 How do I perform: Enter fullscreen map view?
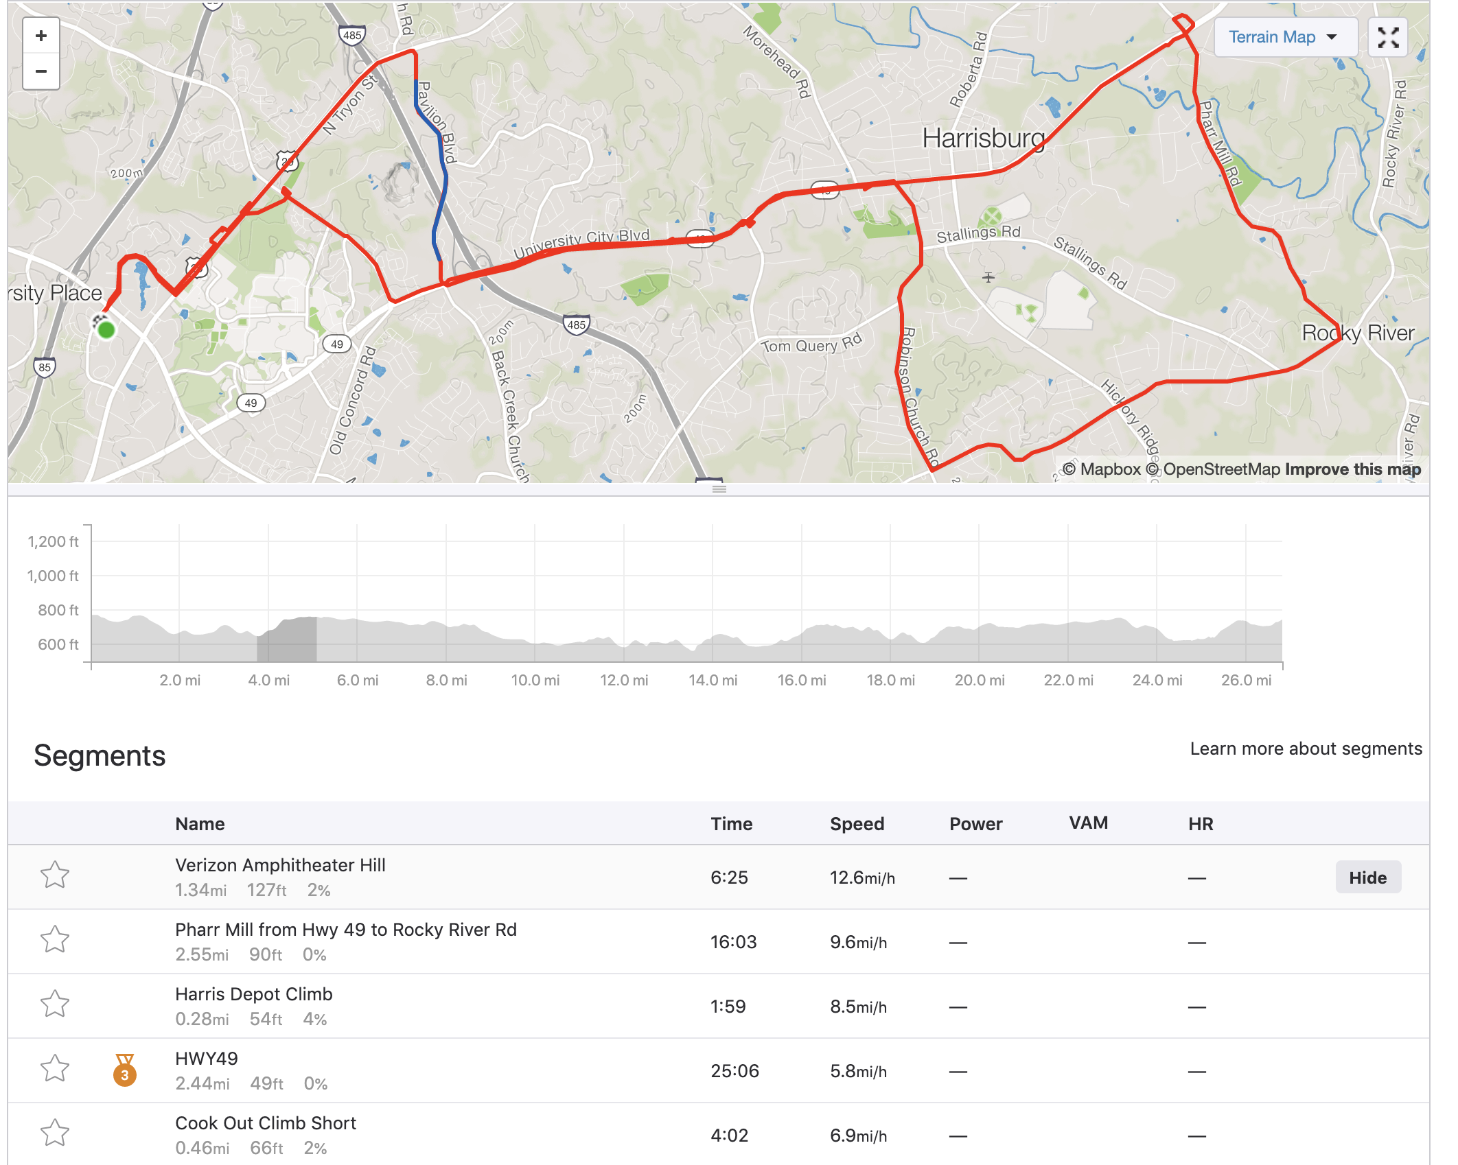[x=1387, y=37]
